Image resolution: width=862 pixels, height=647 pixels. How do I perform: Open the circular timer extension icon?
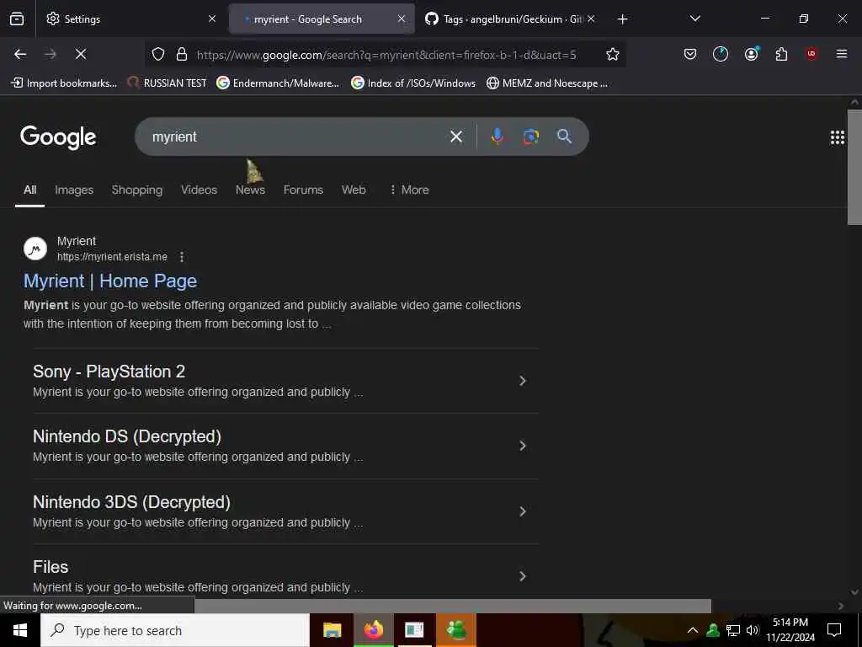point(721,54)
